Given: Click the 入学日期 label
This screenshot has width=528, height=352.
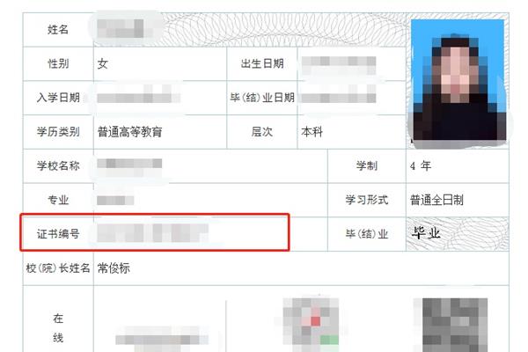Looking at the screenshot, I should click(x=58, y=98).
